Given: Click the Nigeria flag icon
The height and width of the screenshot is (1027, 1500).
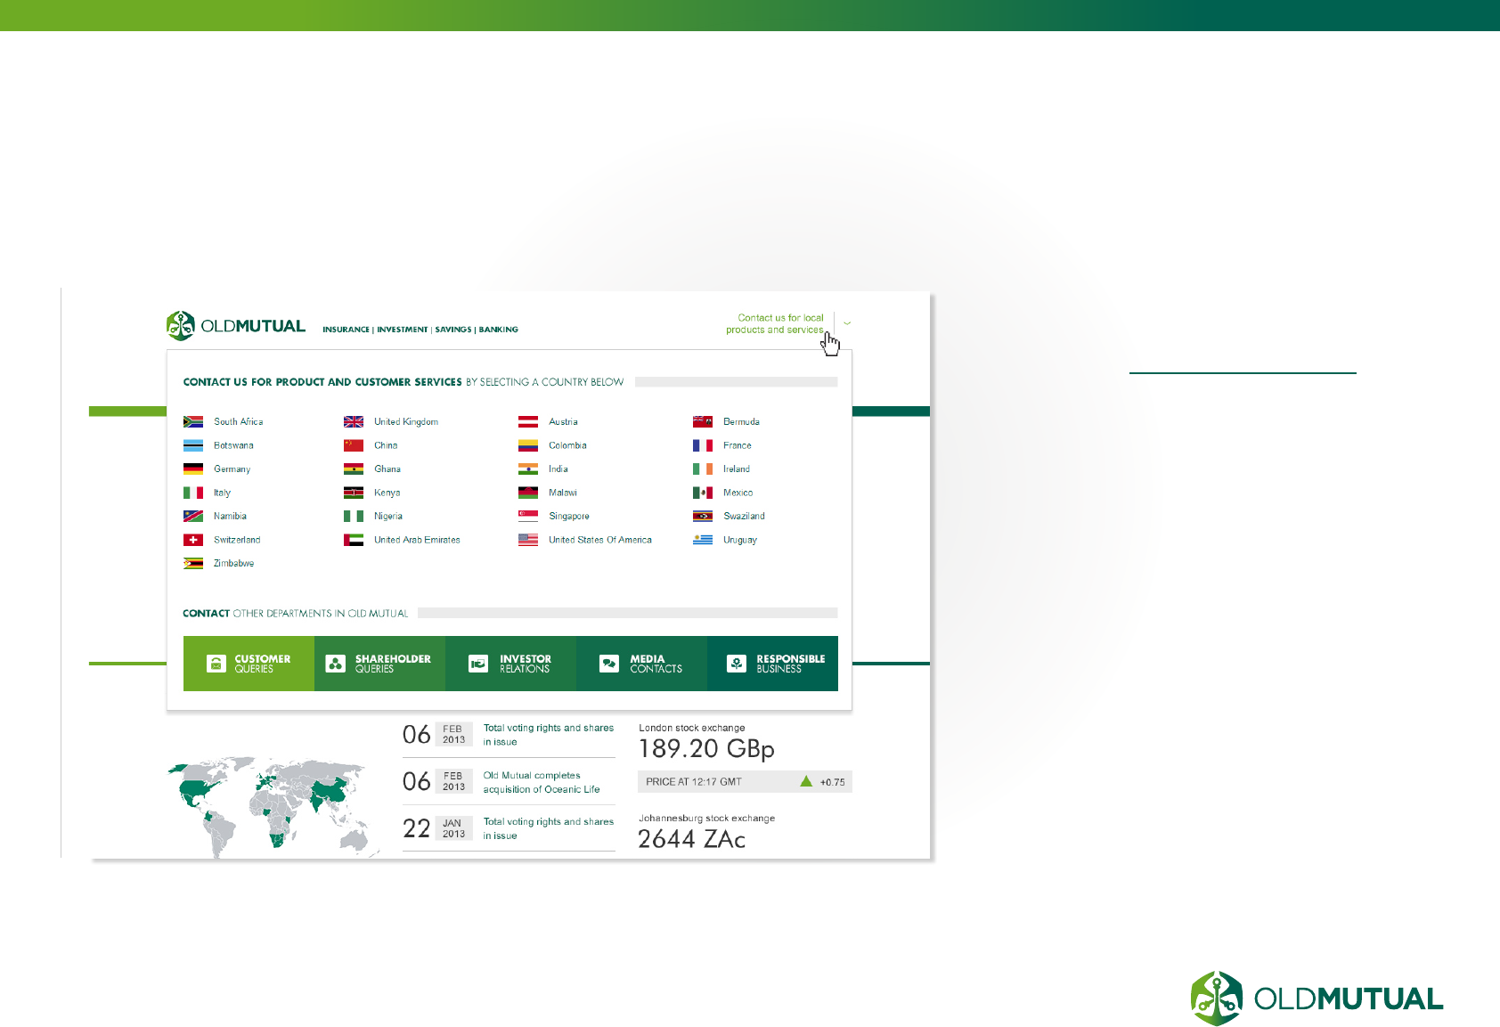Looking at the screenshot, I should (354, 516).
